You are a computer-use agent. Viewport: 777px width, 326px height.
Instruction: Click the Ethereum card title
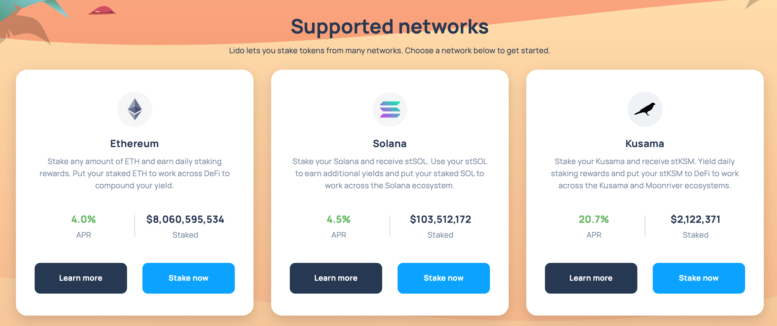coord(134,144)
